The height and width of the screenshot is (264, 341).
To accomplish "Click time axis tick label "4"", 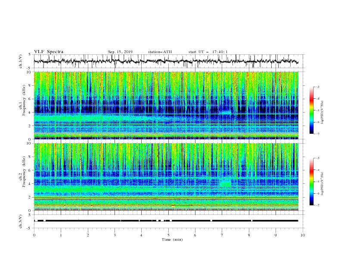I will [x=141, y=235].
